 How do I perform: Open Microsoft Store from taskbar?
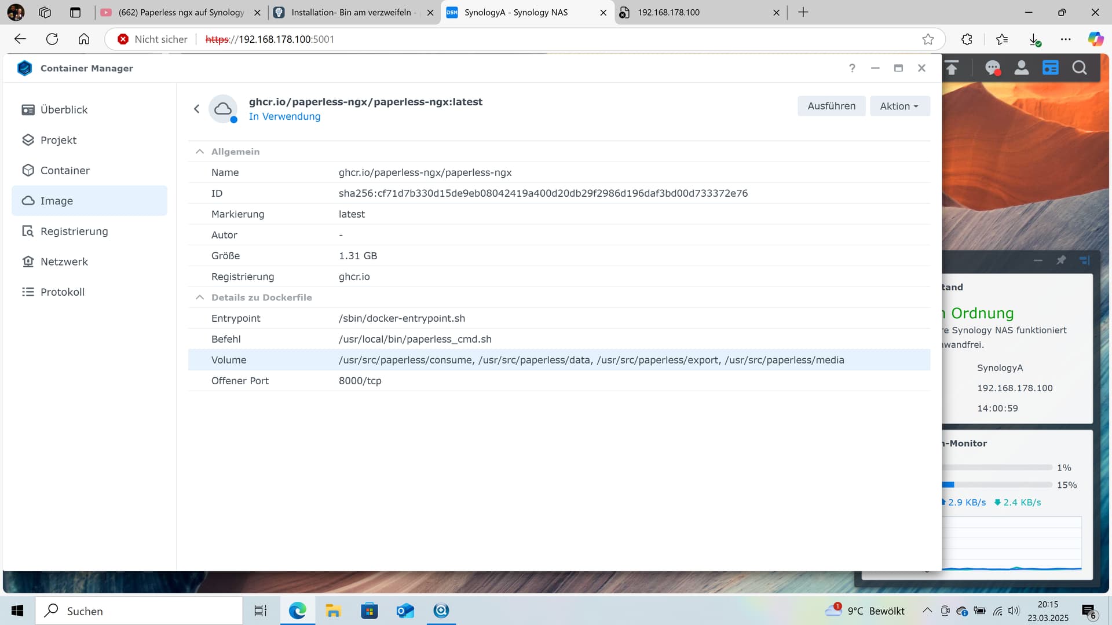coord(369,611)
